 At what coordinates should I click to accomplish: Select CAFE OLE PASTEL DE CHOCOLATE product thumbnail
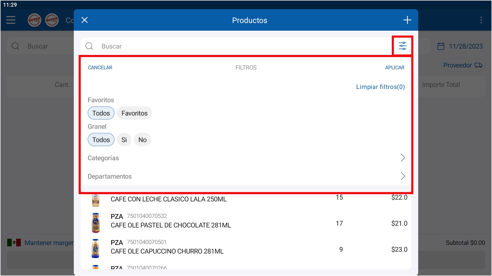click(96, 223)
